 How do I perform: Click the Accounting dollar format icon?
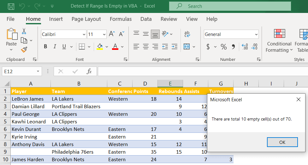click(x=208, y=47)
